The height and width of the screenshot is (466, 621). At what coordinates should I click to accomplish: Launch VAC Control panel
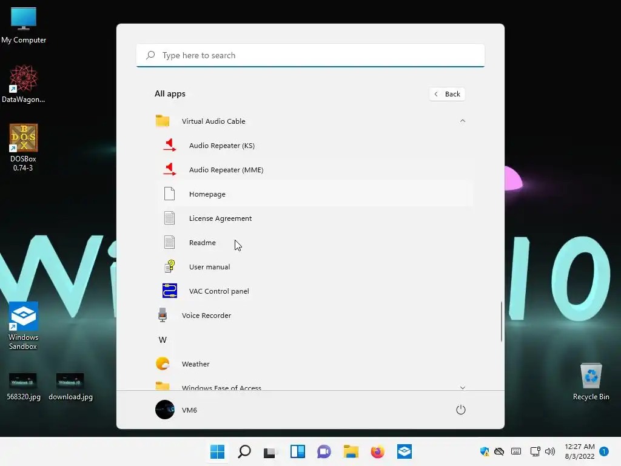pos(315,291)
